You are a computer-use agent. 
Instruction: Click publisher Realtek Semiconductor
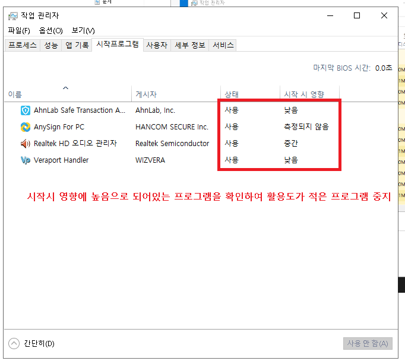point(172,143)
